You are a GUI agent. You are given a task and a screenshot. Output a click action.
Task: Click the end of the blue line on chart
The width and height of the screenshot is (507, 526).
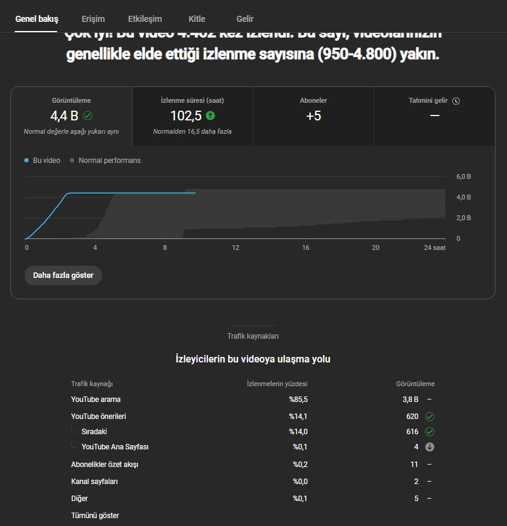tap(195, 193)
